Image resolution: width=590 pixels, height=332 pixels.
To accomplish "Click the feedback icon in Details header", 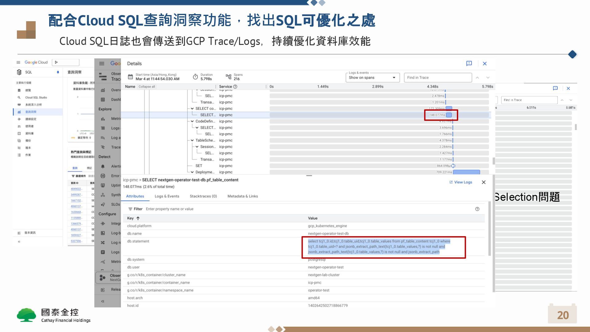I will pyautogui.click(x=469, y=63).
